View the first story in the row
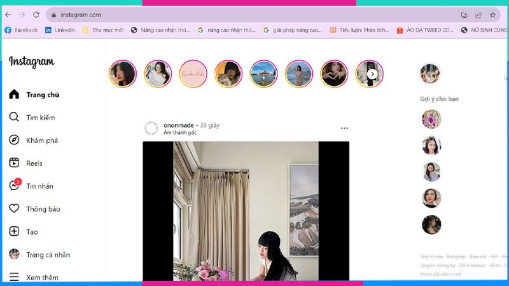Screen dimensions: 509x286 point(123,74)
